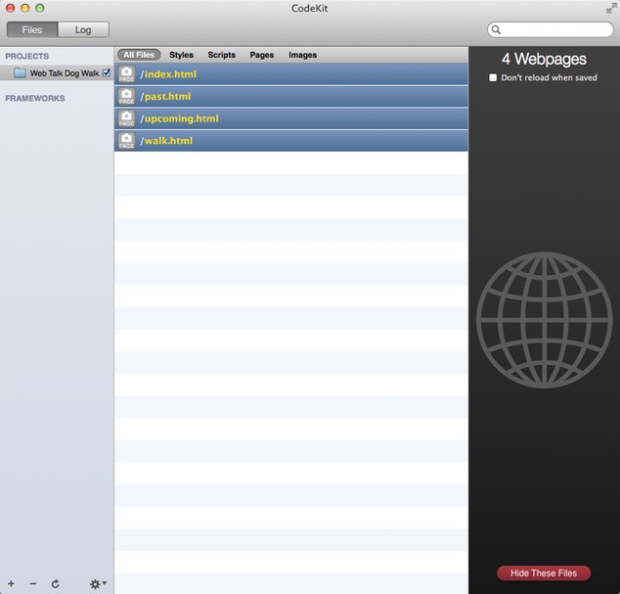
Task: Click the PROJECTS sidebar heading
Action: pos(26,56)
